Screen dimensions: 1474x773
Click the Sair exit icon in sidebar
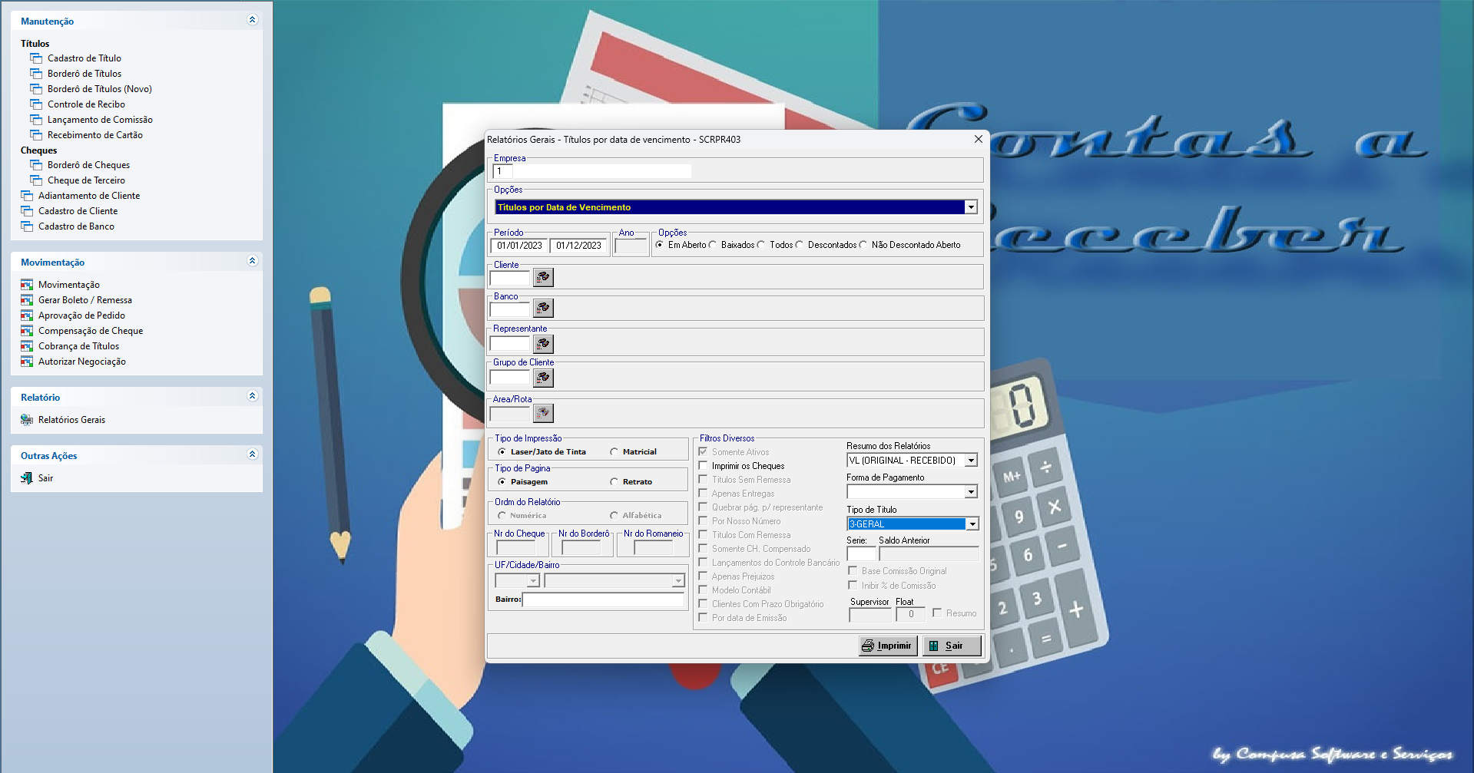[x=27, y=478]
